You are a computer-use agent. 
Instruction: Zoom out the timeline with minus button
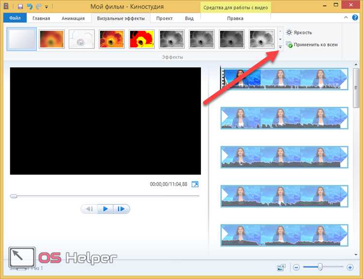(296, 268)
